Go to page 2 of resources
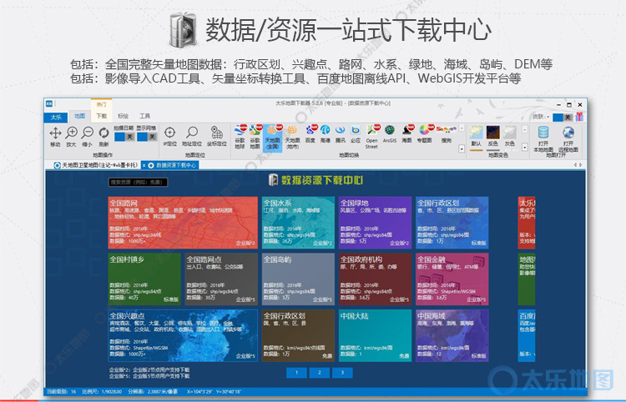 click(320, 373)
